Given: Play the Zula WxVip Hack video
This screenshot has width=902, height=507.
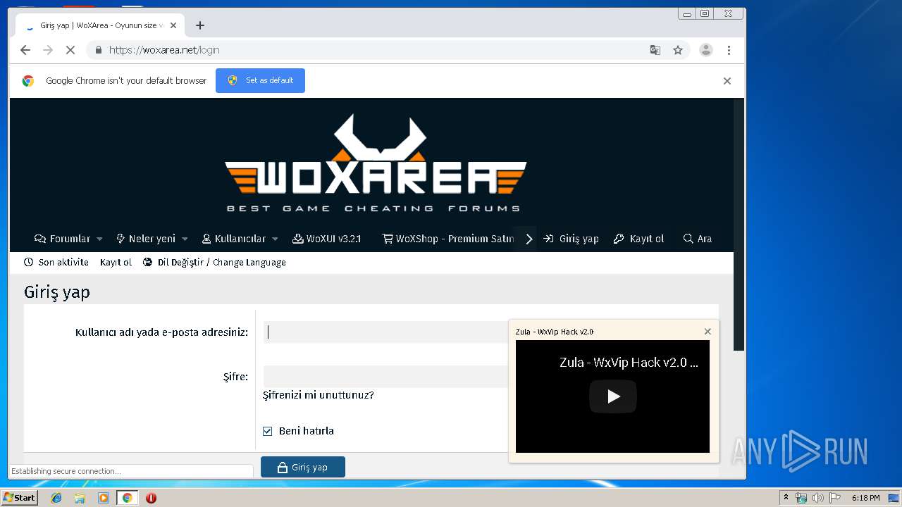Looking at the screenshot, I should [x=613, y=396].
